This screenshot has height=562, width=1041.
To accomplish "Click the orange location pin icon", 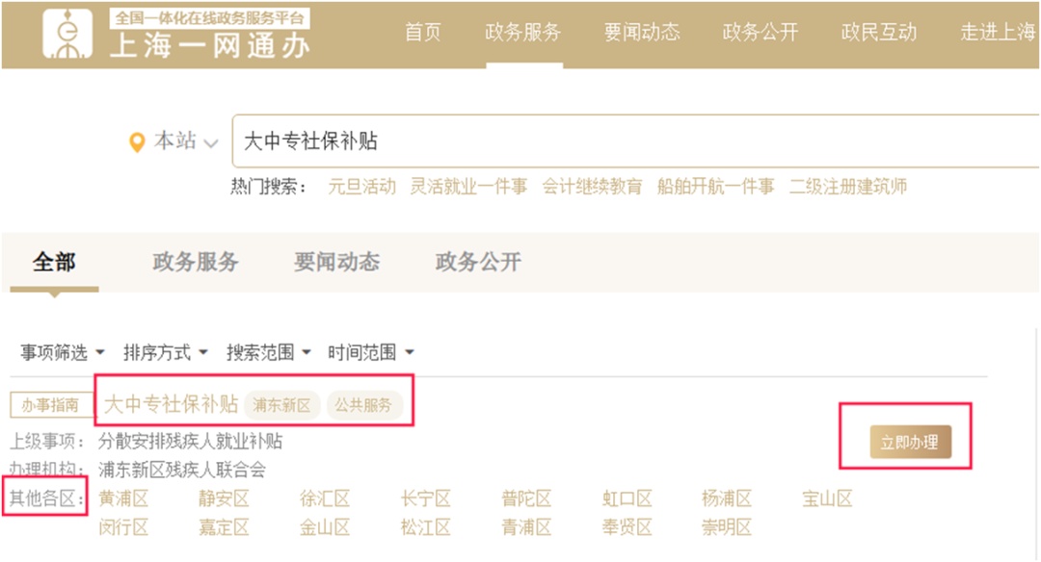I will point(138,142).
